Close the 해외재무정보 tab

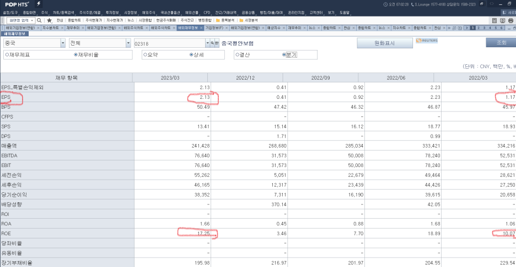click(x=201, y=28)
